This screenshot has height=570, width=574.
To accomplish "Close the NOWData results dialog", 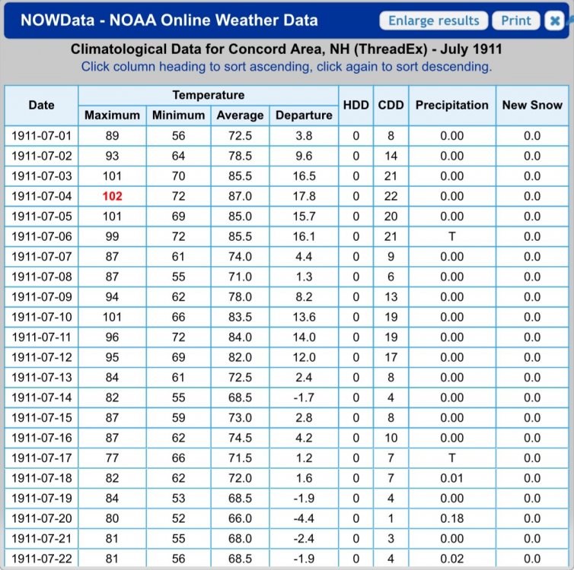I will coord(555,21).
